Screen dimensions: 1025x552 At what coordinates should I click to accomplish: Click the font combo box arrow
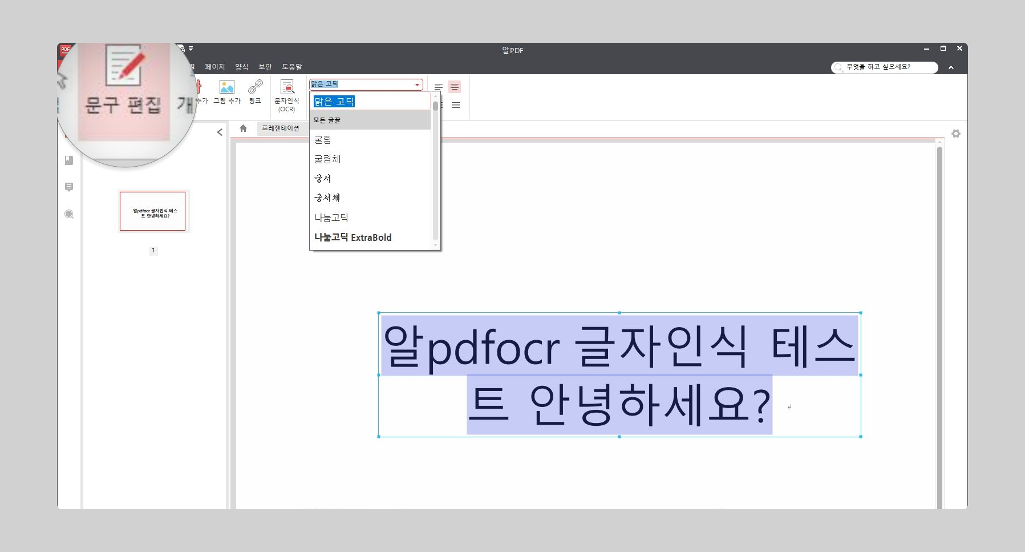click(x=418, y=85)
